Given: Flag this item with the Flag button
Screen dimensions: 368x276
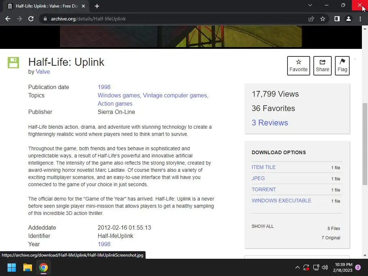Looking at the screenshot, I should 342,66.
